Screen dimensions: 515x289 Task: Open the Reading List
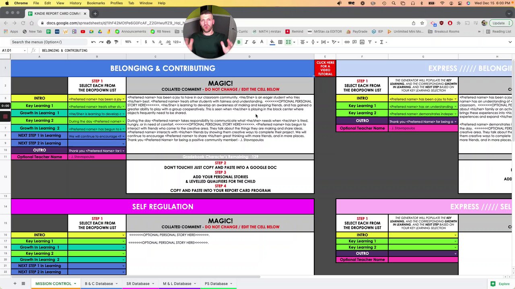coord(499,31)
